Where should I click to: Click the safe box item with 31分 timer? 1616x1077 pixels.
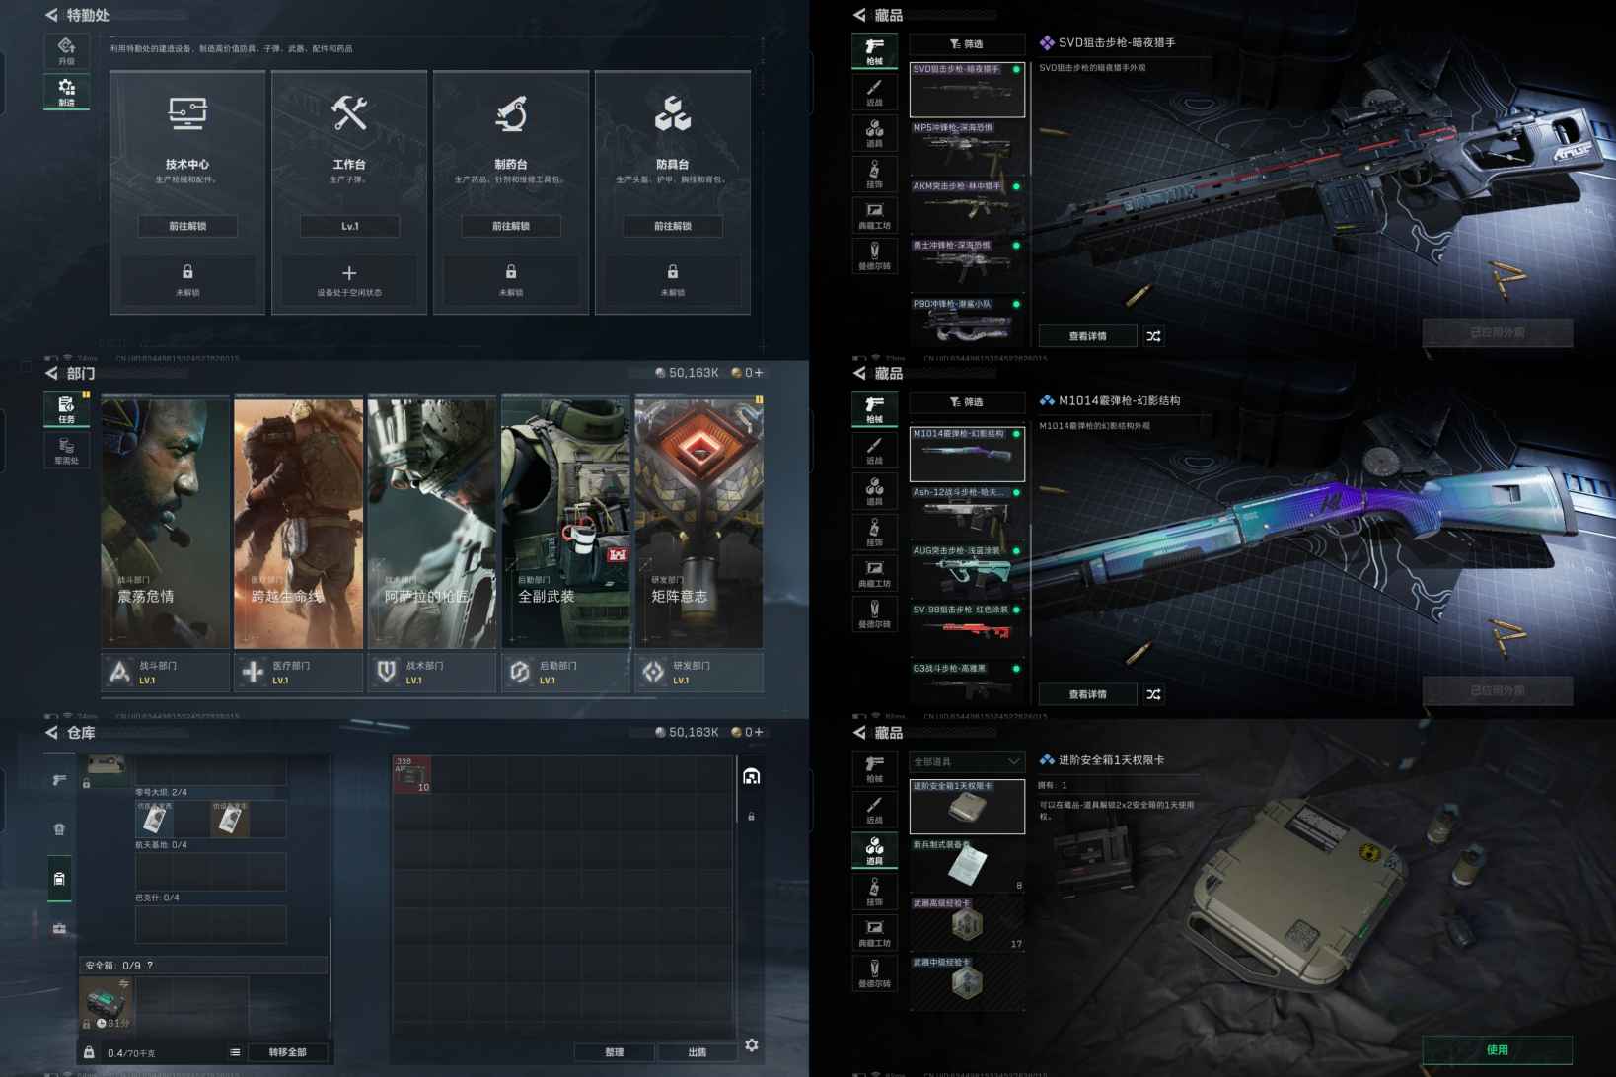coord(106,1004)
